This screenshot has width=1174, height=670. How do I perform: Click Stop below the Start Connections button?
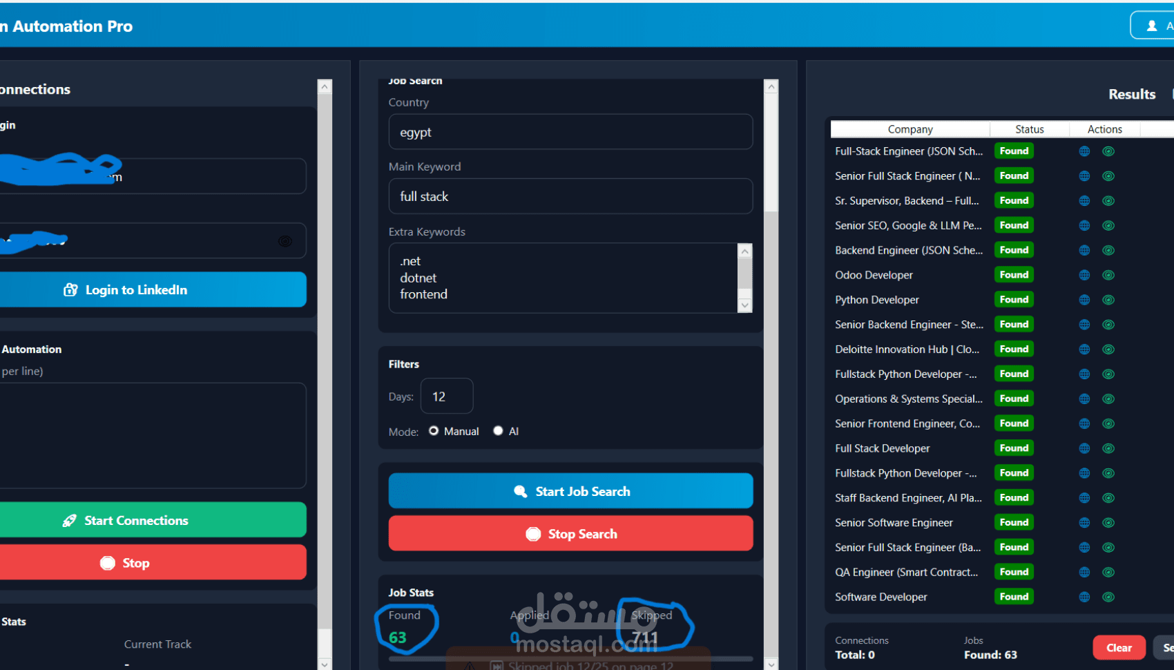[153, 563]
